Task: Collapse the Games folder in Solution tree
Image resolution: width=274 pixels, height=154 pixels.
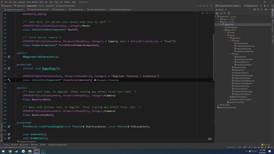Action: (x=218, y=22)
